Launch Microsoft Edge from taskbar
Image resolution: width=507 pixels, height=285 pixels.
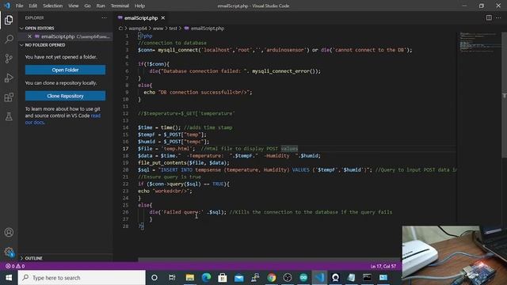pos(206,278)
